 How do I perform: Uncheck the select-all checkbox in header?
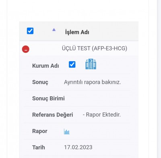(x=30, y=31)
